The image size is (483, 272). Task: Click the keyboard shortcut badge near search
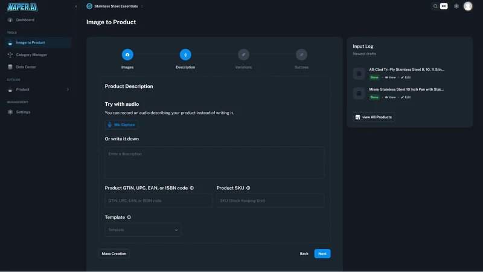[x=444, y=6]
